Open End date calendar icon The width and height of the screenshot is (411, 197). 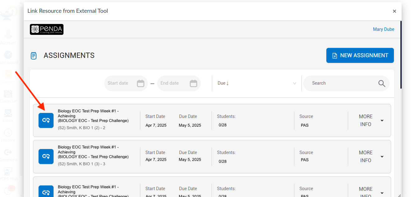194,83
